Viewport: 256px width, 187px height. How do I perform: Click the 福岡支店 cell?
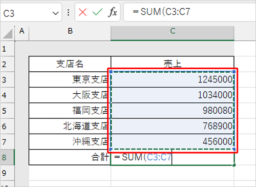coord(70,111)
